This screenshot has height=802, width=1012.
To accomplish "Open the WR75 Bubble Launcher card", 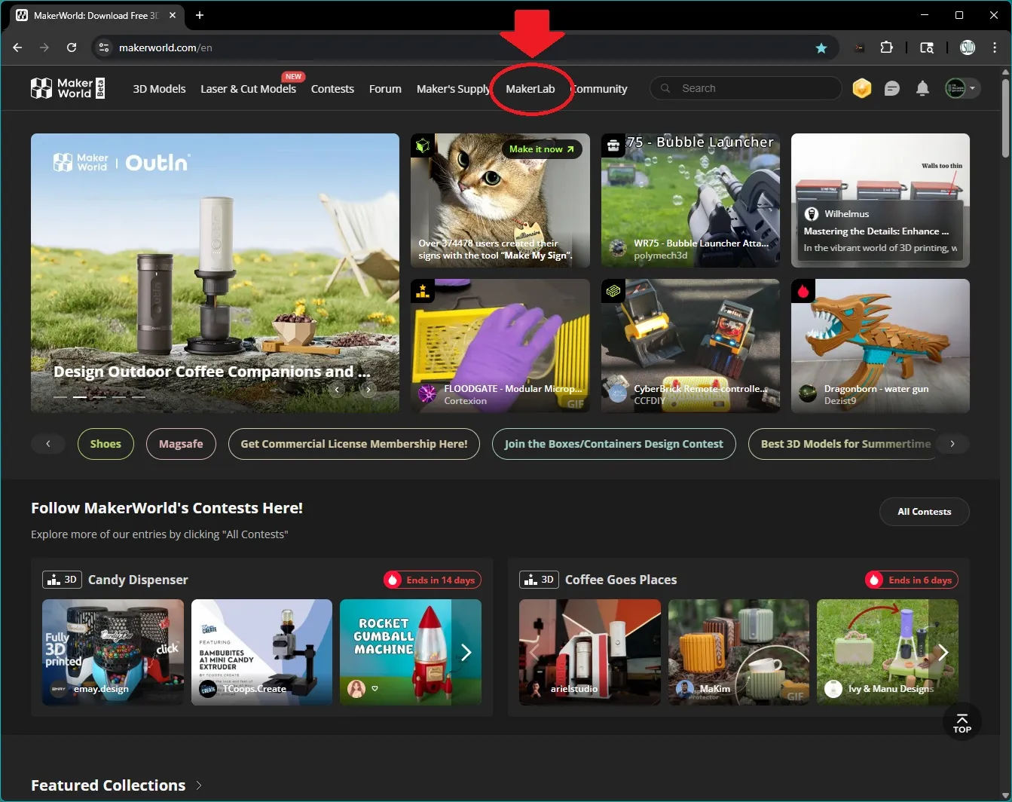I will [x=690, y=200].
